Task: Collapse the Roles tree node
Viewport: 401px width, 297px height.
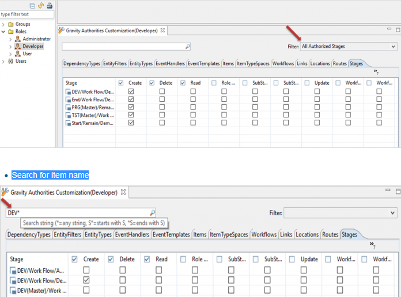Action: click(3, 32)
